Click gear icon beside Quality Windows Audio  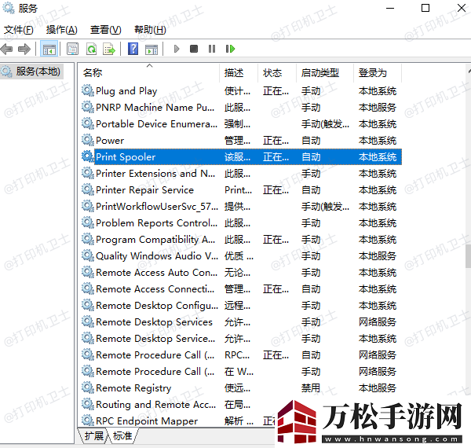[87, 255]
